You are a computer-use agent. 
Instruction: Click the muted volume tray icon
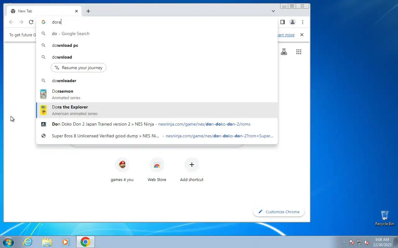tap(367, 242)
